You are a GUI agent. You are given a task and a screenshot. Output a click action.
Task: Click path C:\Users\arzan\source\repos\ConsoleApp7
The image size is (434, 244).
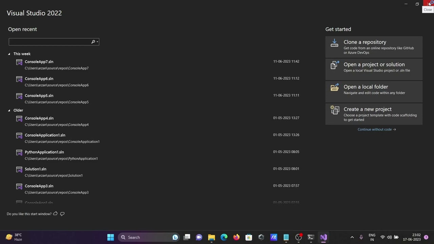57,68
